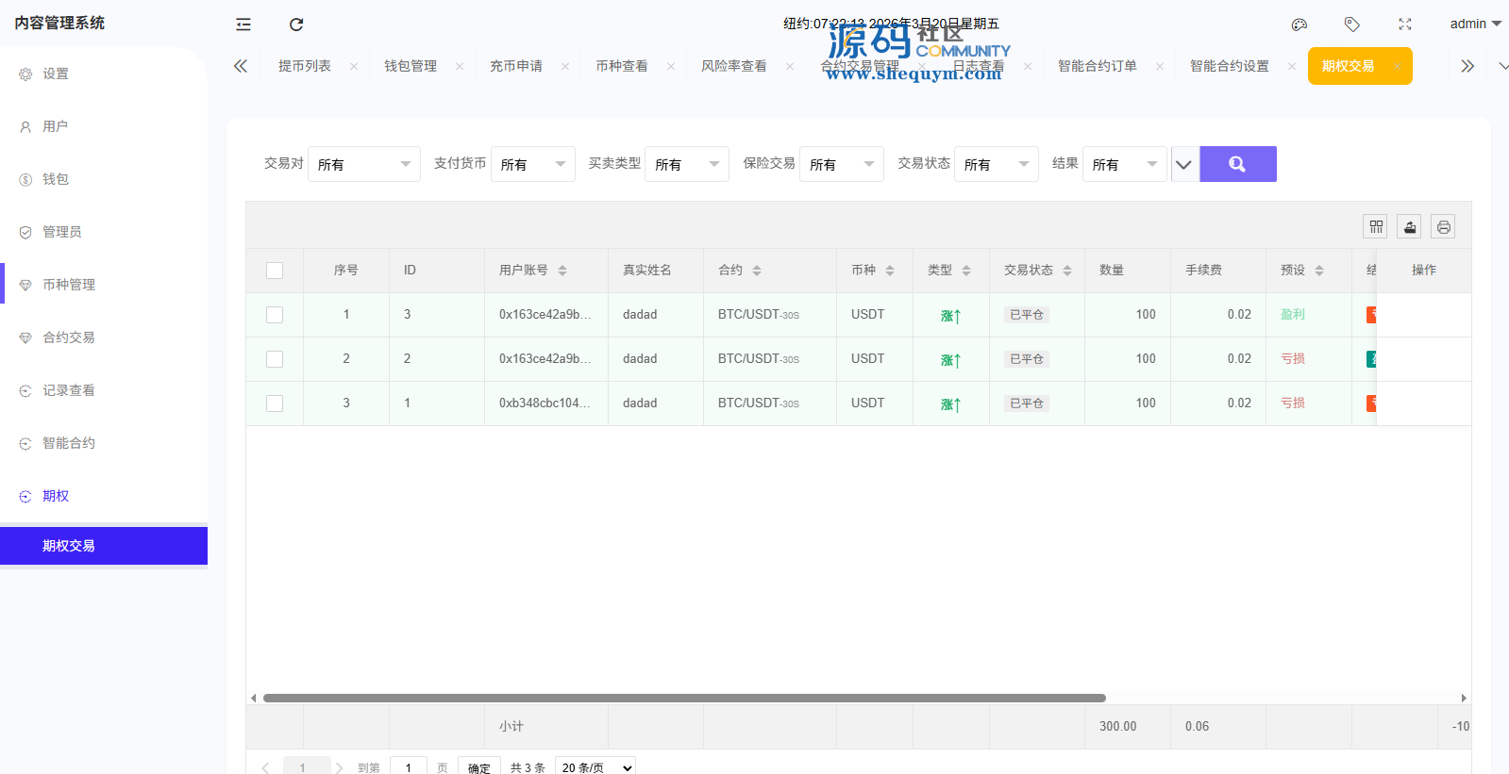1509x774 pixels.
Task: Toggle the select-all header checkbox
Action: (275, 271)
